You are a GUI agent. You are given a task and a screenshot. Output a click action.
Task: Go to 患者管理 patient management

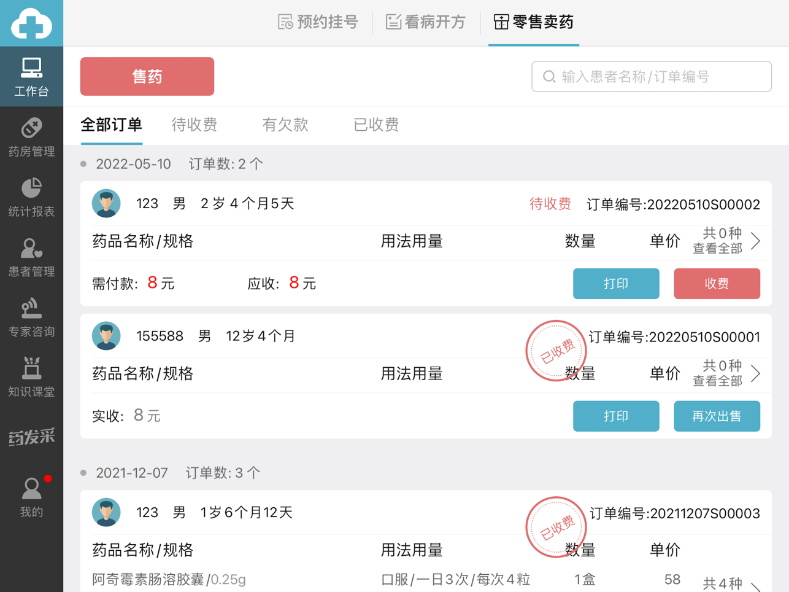click(31, 257)
